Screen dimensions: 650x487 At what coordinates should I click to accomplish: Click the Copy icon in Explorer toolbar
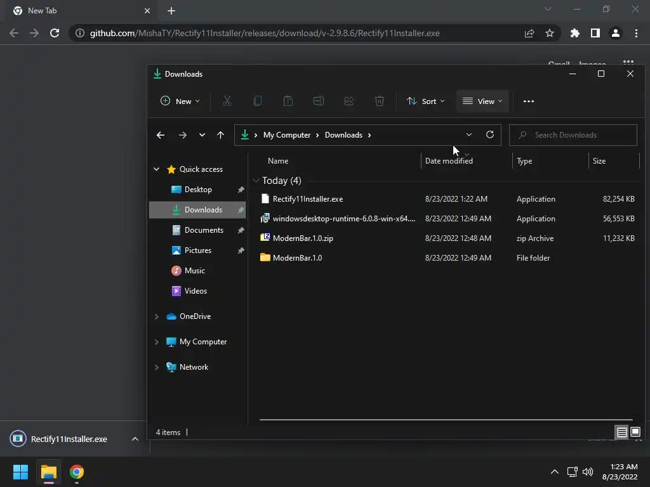click(x=258, y=101)
